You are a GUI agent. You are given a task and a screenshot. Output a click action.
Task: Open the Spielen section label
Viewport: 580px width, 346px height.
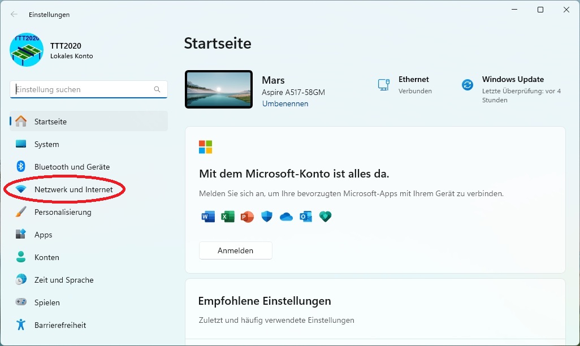47,302
